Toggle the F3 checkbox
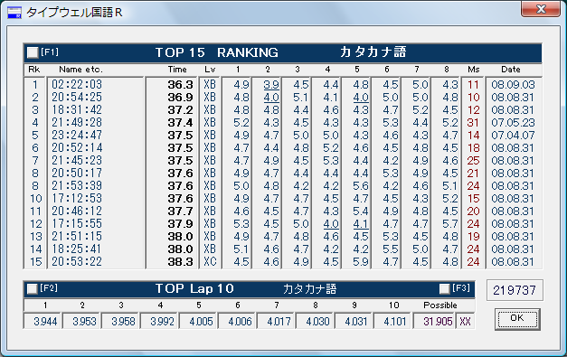 point(444,288)
